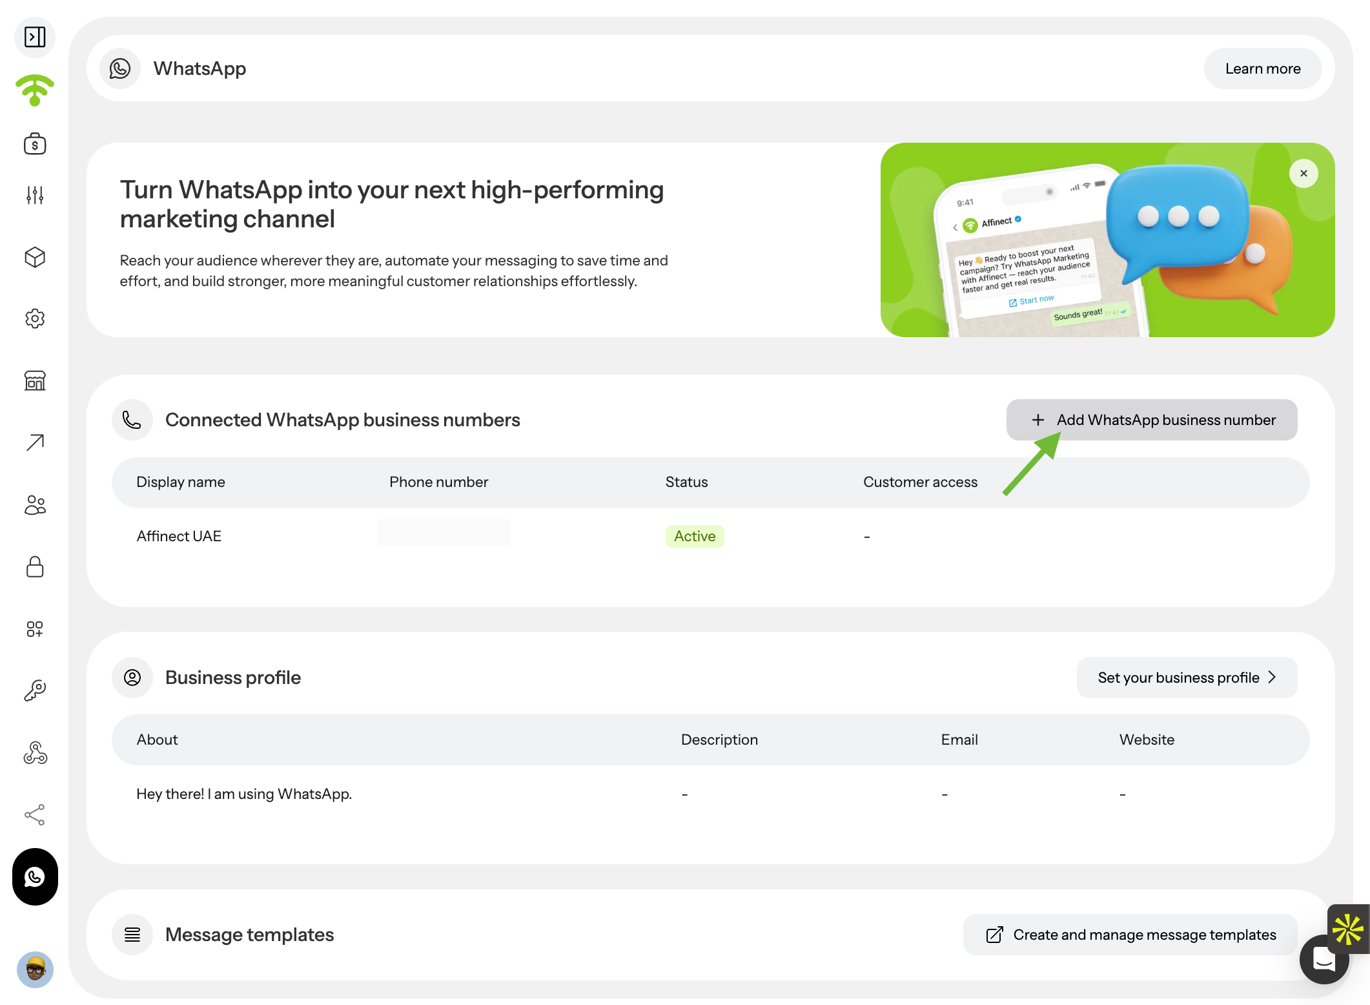This screenshot has width=1370, height=1005.
Task: Click the Message templates list icon
Action: [x=132, y=935]
